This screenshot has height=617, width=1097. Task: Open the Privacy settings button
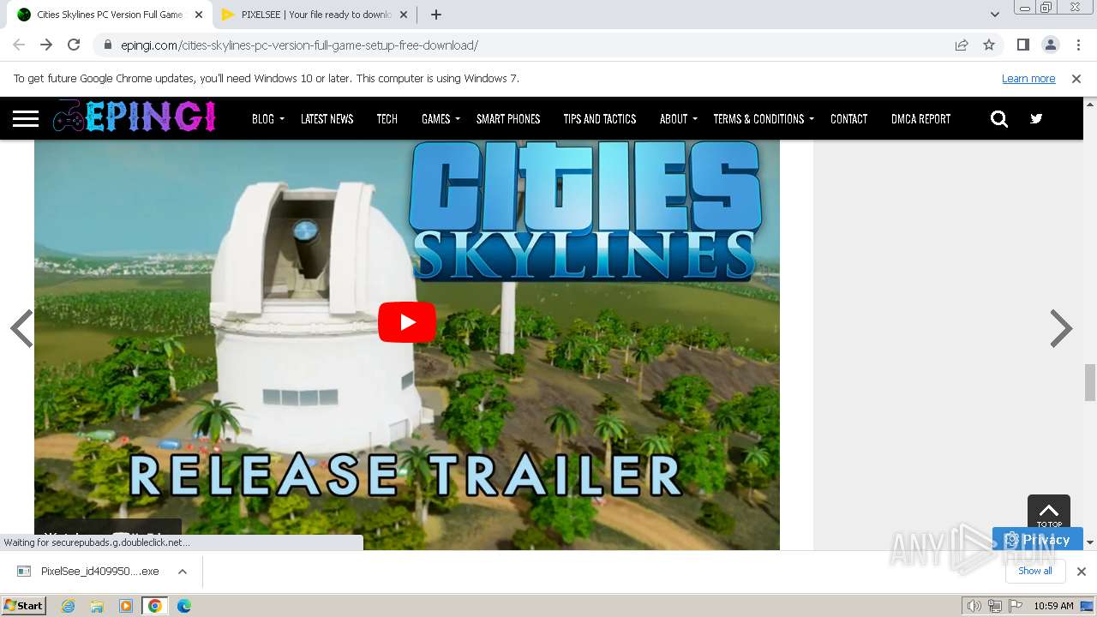(1037, 539)
